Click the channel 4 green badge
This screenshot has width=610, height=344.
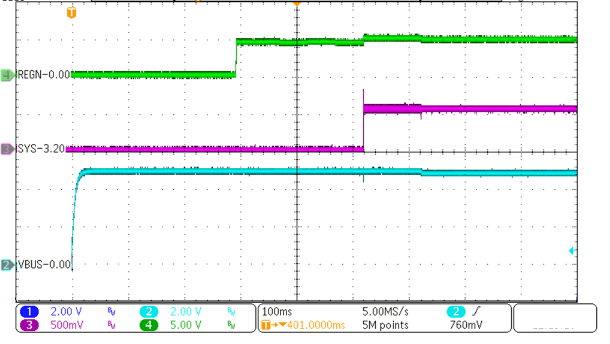point(148,325)
